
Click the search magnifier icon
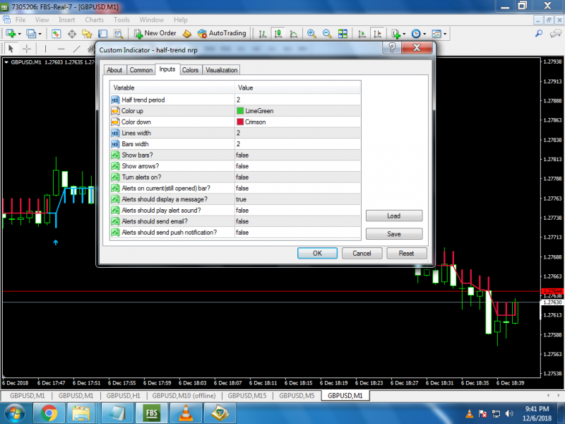coord(539,33)
